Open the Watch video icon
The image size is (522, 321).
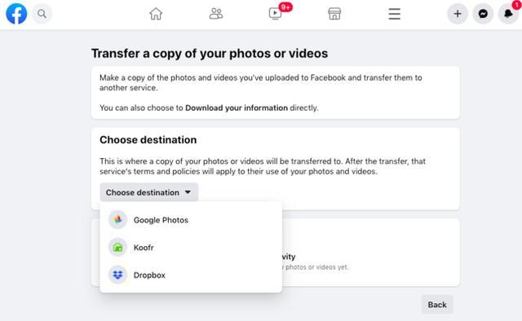tap(275, 14)
